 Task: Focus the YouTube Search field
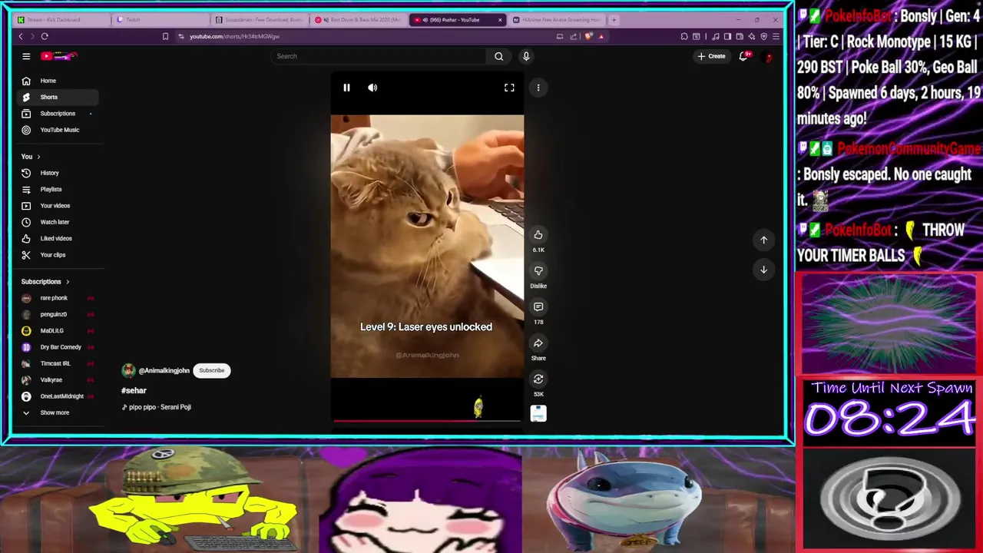click(380, 56)
